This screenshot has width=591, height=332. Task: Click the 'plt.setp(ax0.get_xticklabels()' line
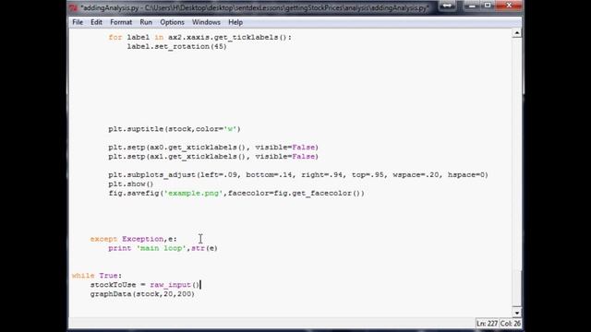[x=213, y=148]
